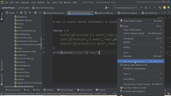Viewport: 171px width, 96px height.
Task: Open the Refactor menu in menu bar
Action: point(41,2)
